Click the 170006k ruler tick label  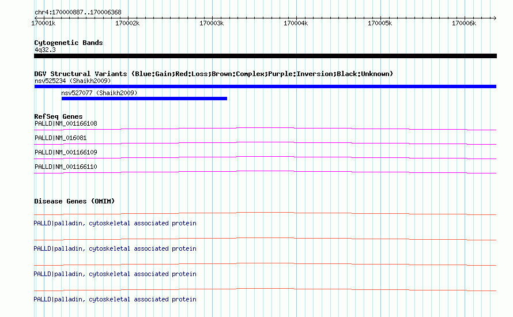coord(464,23)
